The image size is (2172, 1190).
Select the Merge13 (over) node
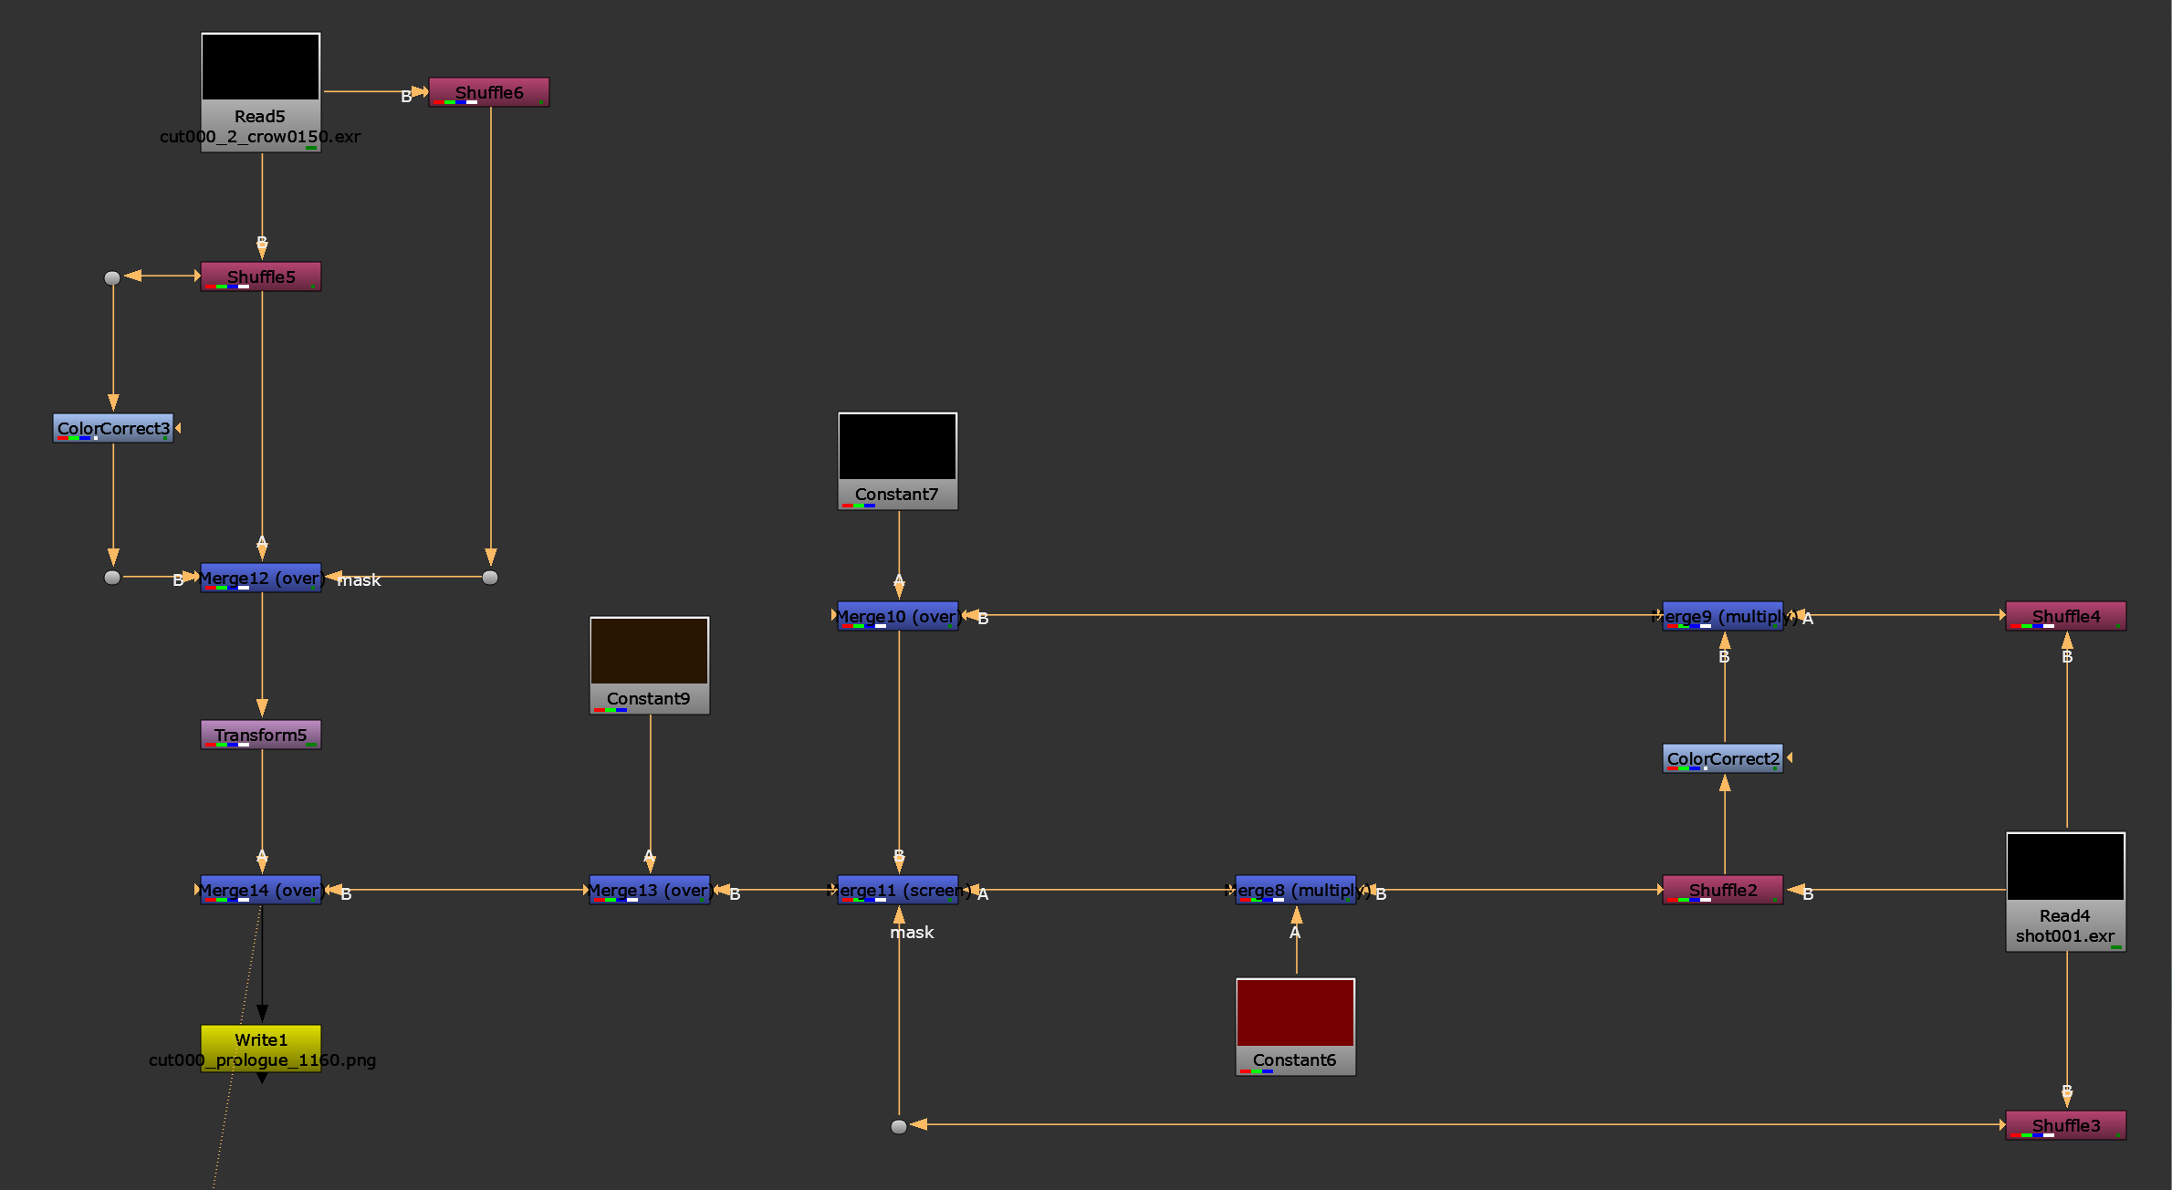click(650, 890)
